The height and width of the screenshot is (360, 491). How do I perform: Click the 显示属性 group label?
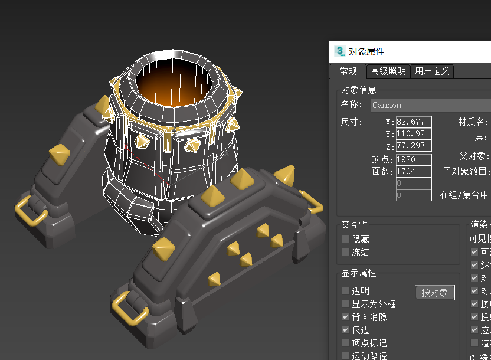[x=359, y=273]
